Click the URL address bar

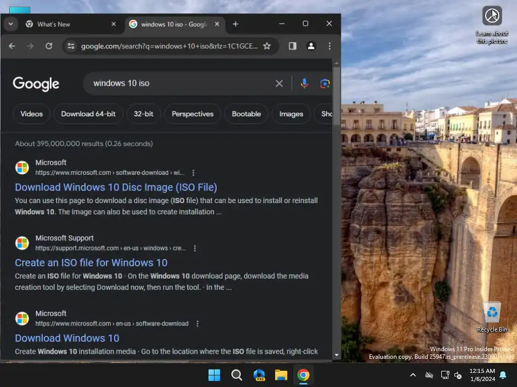click(169, 46)
